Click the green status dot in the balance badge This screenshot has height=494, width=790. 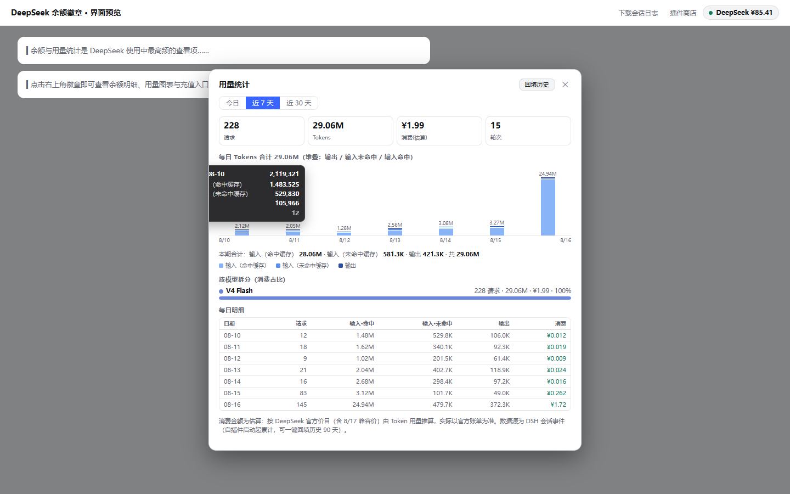click(710, 13)
